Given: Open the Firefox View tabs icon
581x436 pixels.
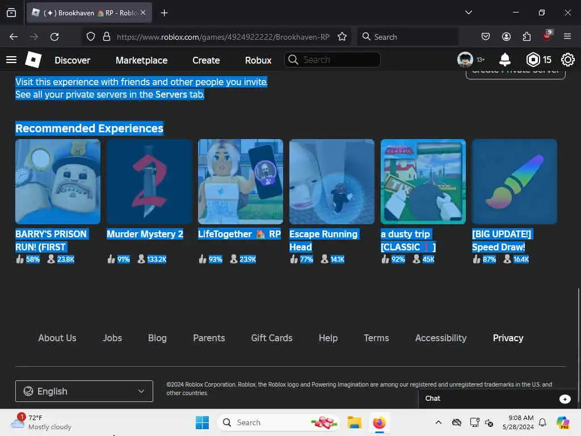Looking at the screenshot, I should click(x=11, y=12).
